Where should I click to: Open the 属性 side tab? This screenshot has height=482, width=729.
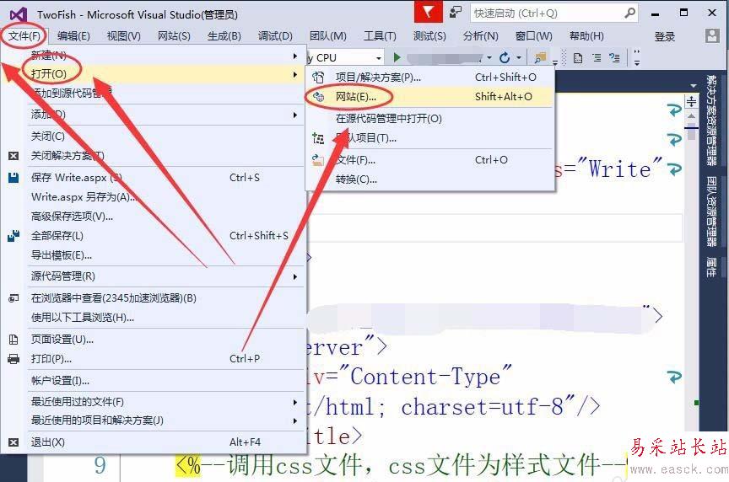point(712,267)
